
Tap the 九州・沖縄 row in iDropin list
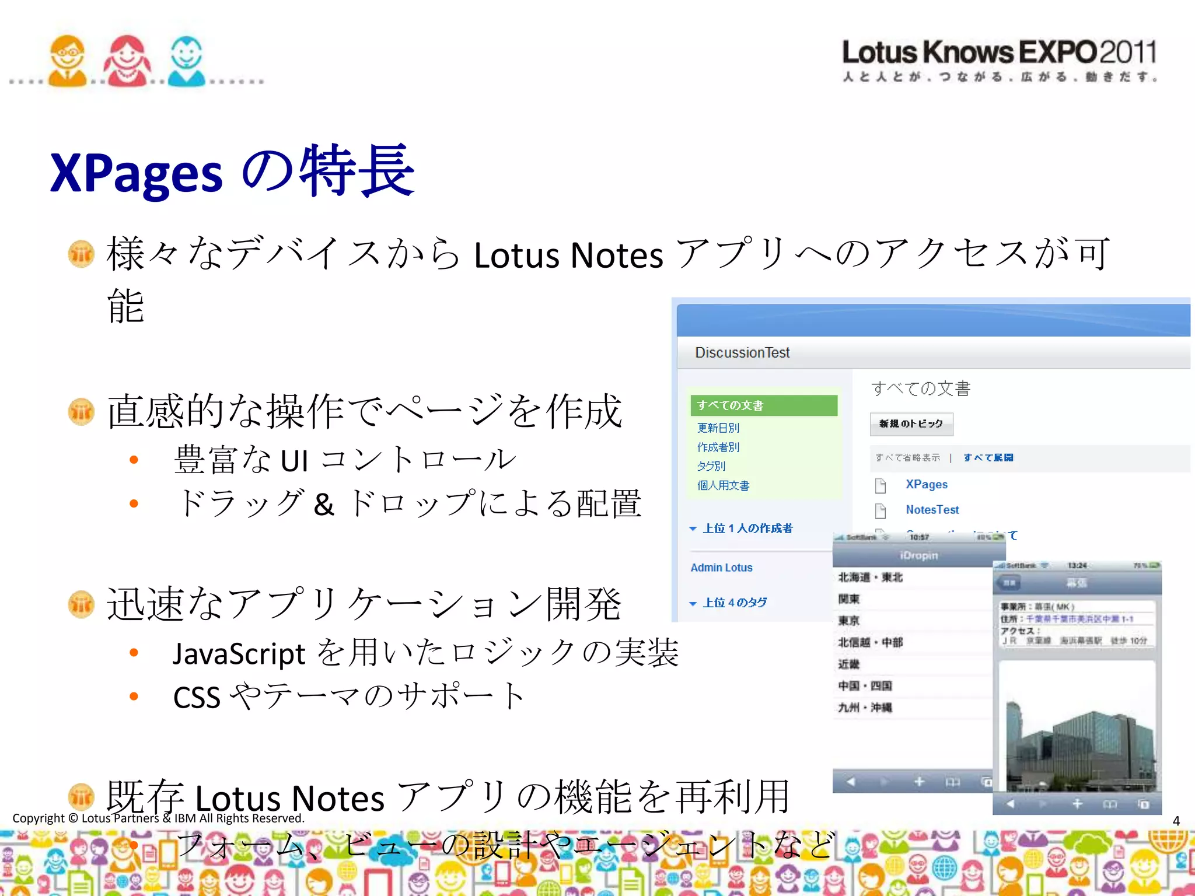[913, 708]
